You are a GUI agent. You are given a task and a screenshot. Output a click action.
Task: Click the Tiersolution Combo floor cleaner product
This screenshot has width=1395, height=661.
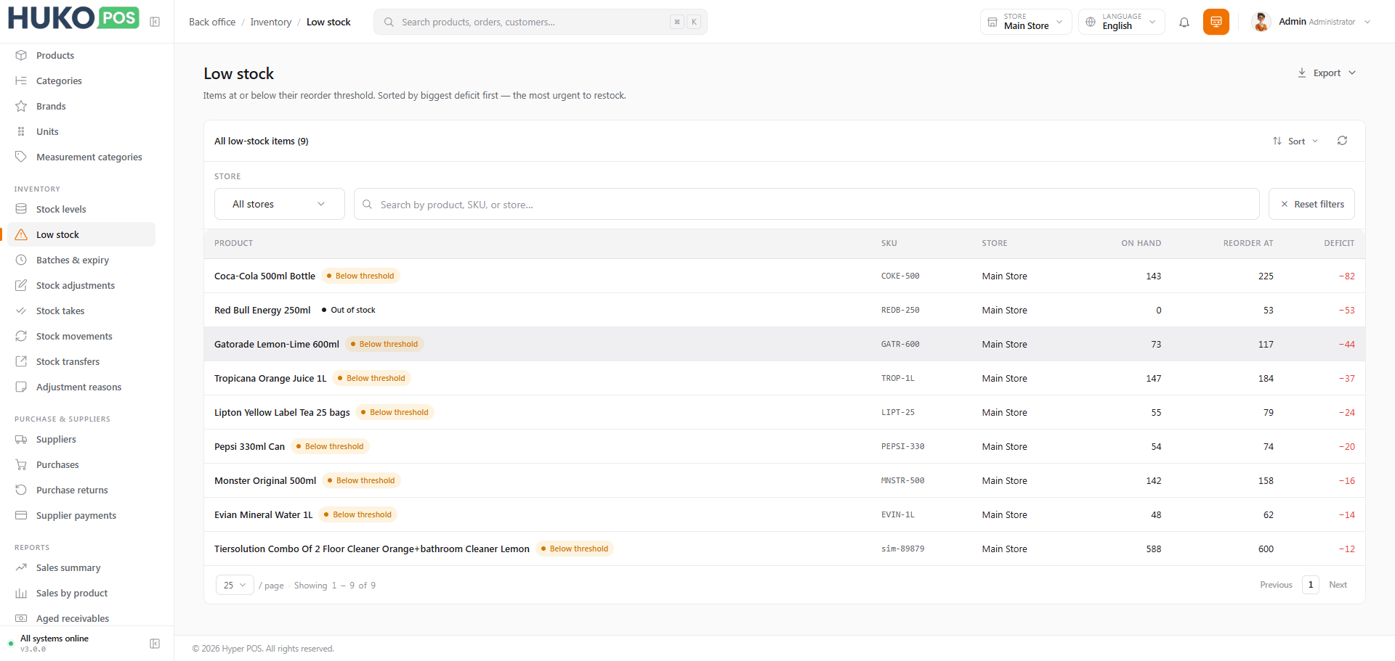pos(372,549)
